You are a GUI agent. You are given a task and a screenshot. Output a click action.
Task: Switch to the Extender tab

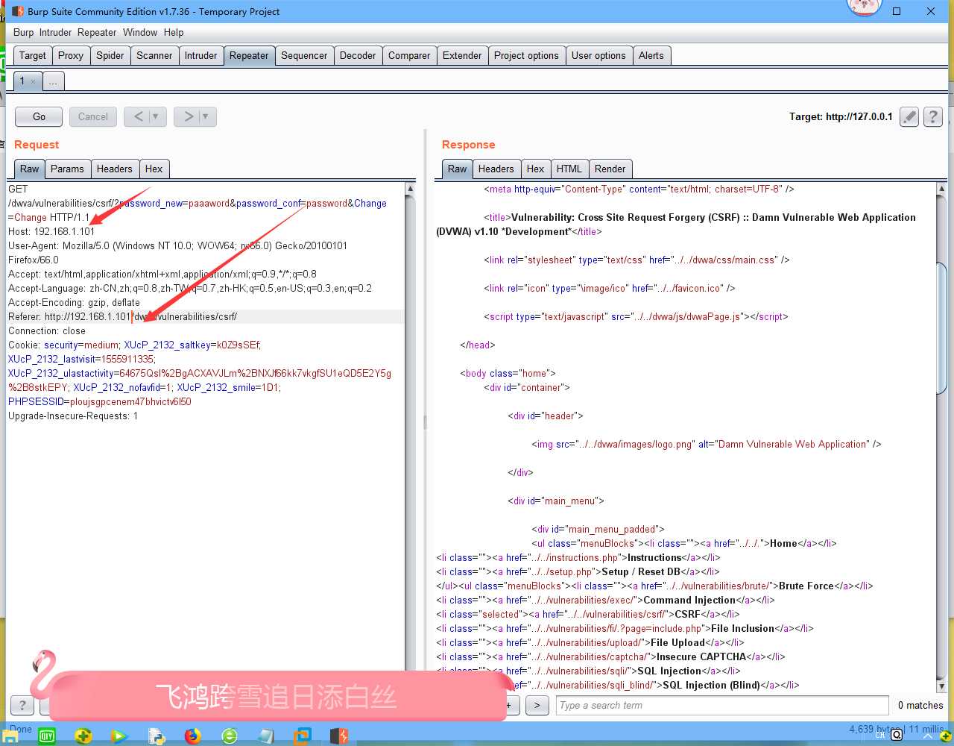pos(462,55)
